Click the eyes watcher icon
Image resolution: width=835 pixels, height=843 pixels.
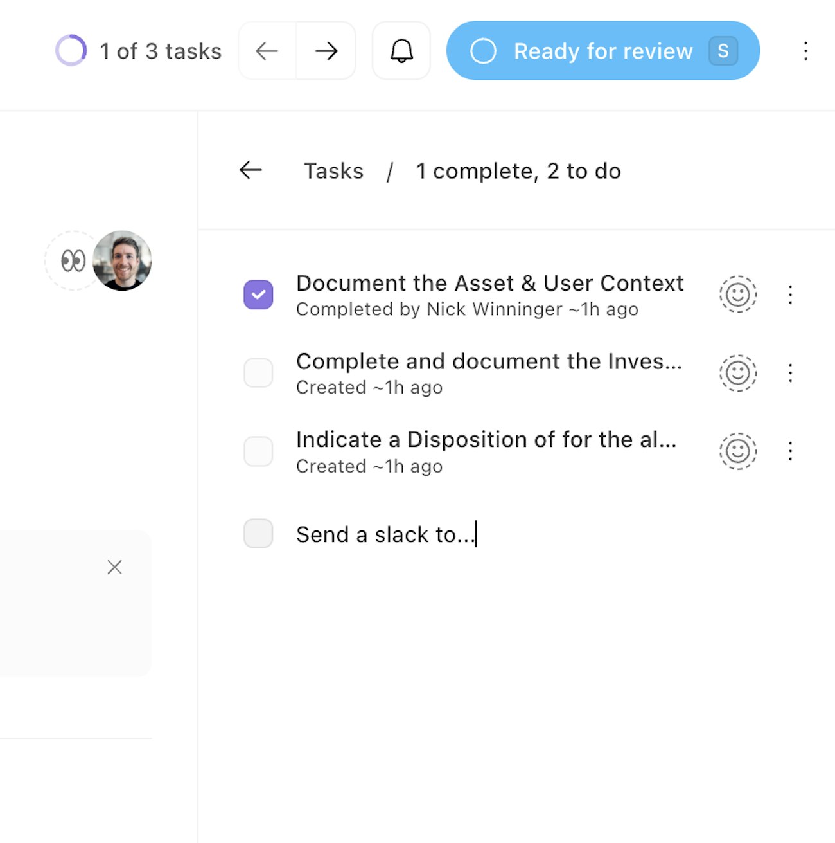[73, 261]
